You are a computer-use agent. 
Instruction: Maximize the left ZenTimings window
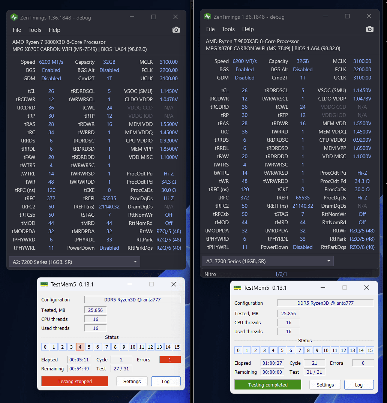pyautogui.click(x=154, y=17)
